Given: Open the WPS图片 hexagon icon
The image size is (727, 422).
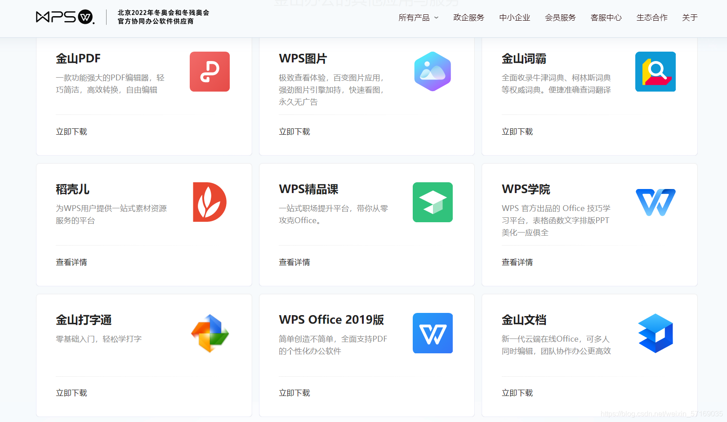Looking at the screenshot, I should coord(433,71).
